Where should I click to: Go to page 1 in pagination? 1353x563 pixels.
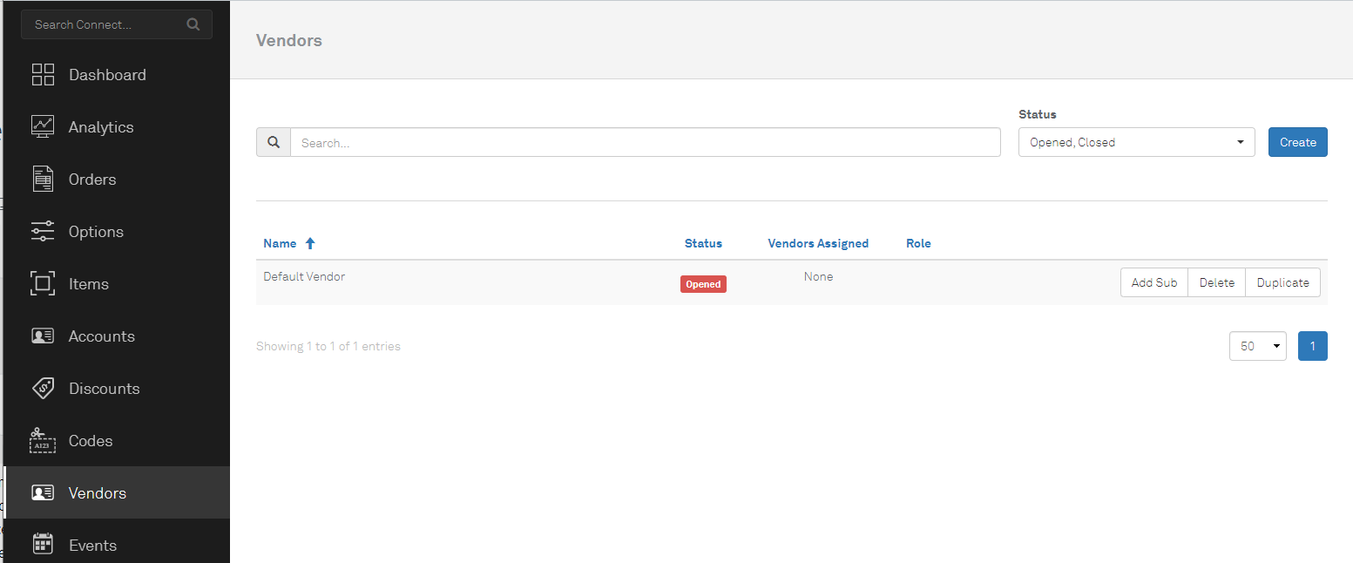pos(1312,346)
